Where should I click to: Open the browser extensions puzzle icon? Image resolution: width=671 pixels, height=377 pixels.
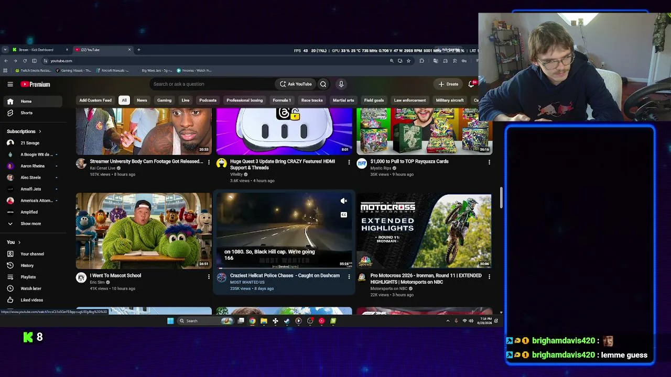pyautogui.click(x=421, y=61)
